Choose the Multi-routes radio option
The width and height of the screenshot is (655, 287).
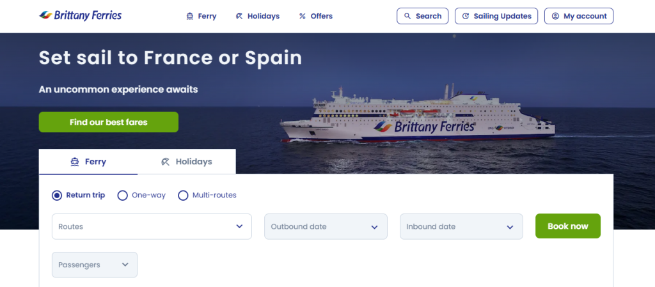click(x=183, y=195)
